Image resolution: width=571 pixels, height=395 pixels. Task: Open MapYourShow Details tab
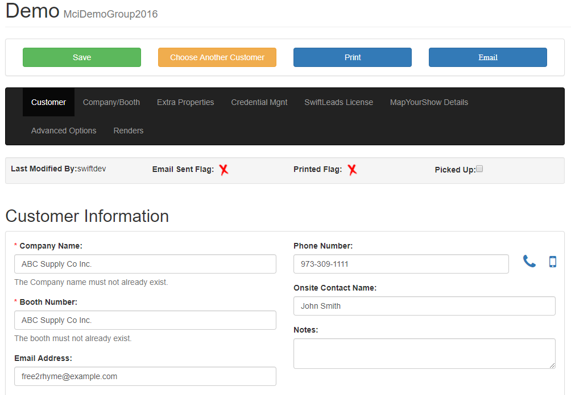point(429,102)
